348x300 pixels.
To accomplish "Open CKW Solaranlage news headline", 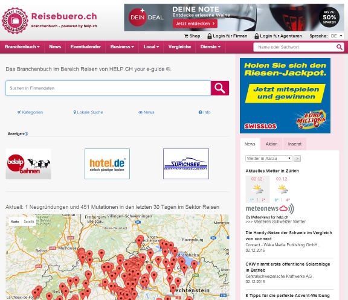I will point(288,267).
